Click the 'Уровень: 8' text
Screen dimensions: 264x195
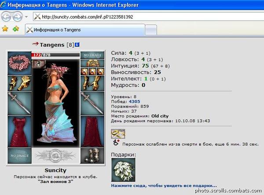124,97
